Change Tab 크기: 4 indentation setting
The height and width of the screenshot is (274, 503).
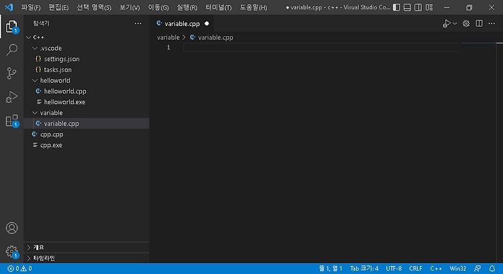[x=364, y=269]
